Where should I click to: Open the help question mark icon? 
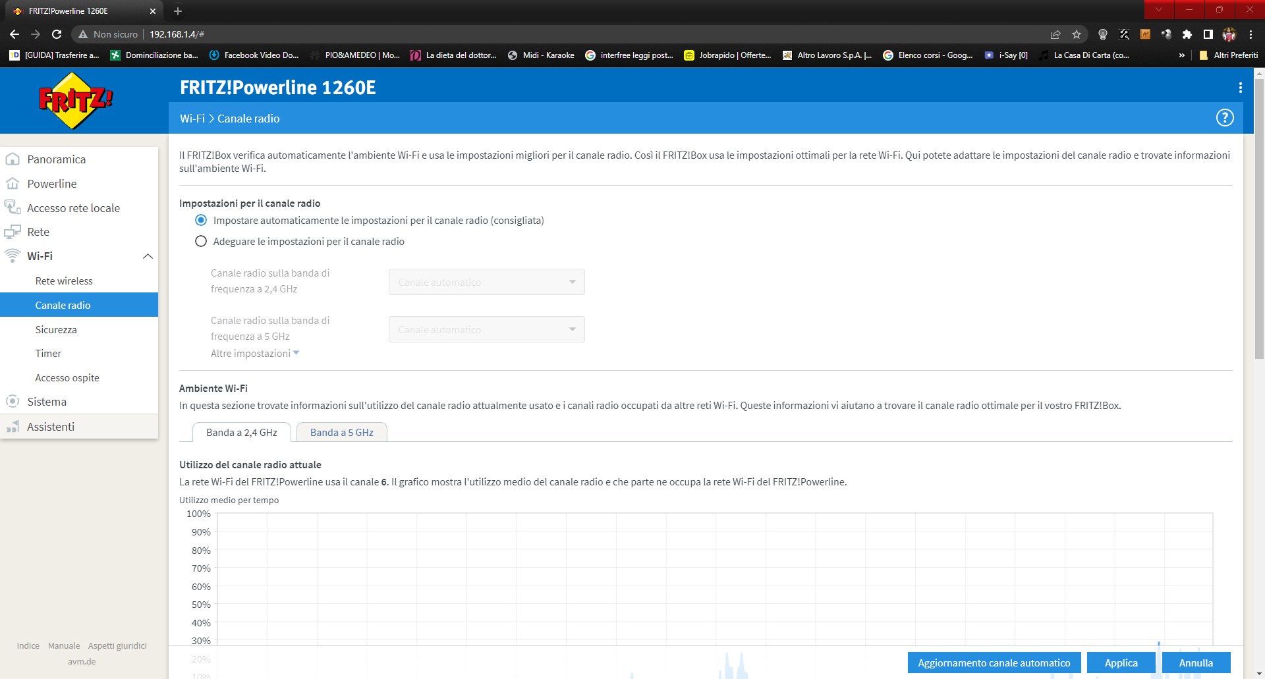click(x=1224, y=118)
